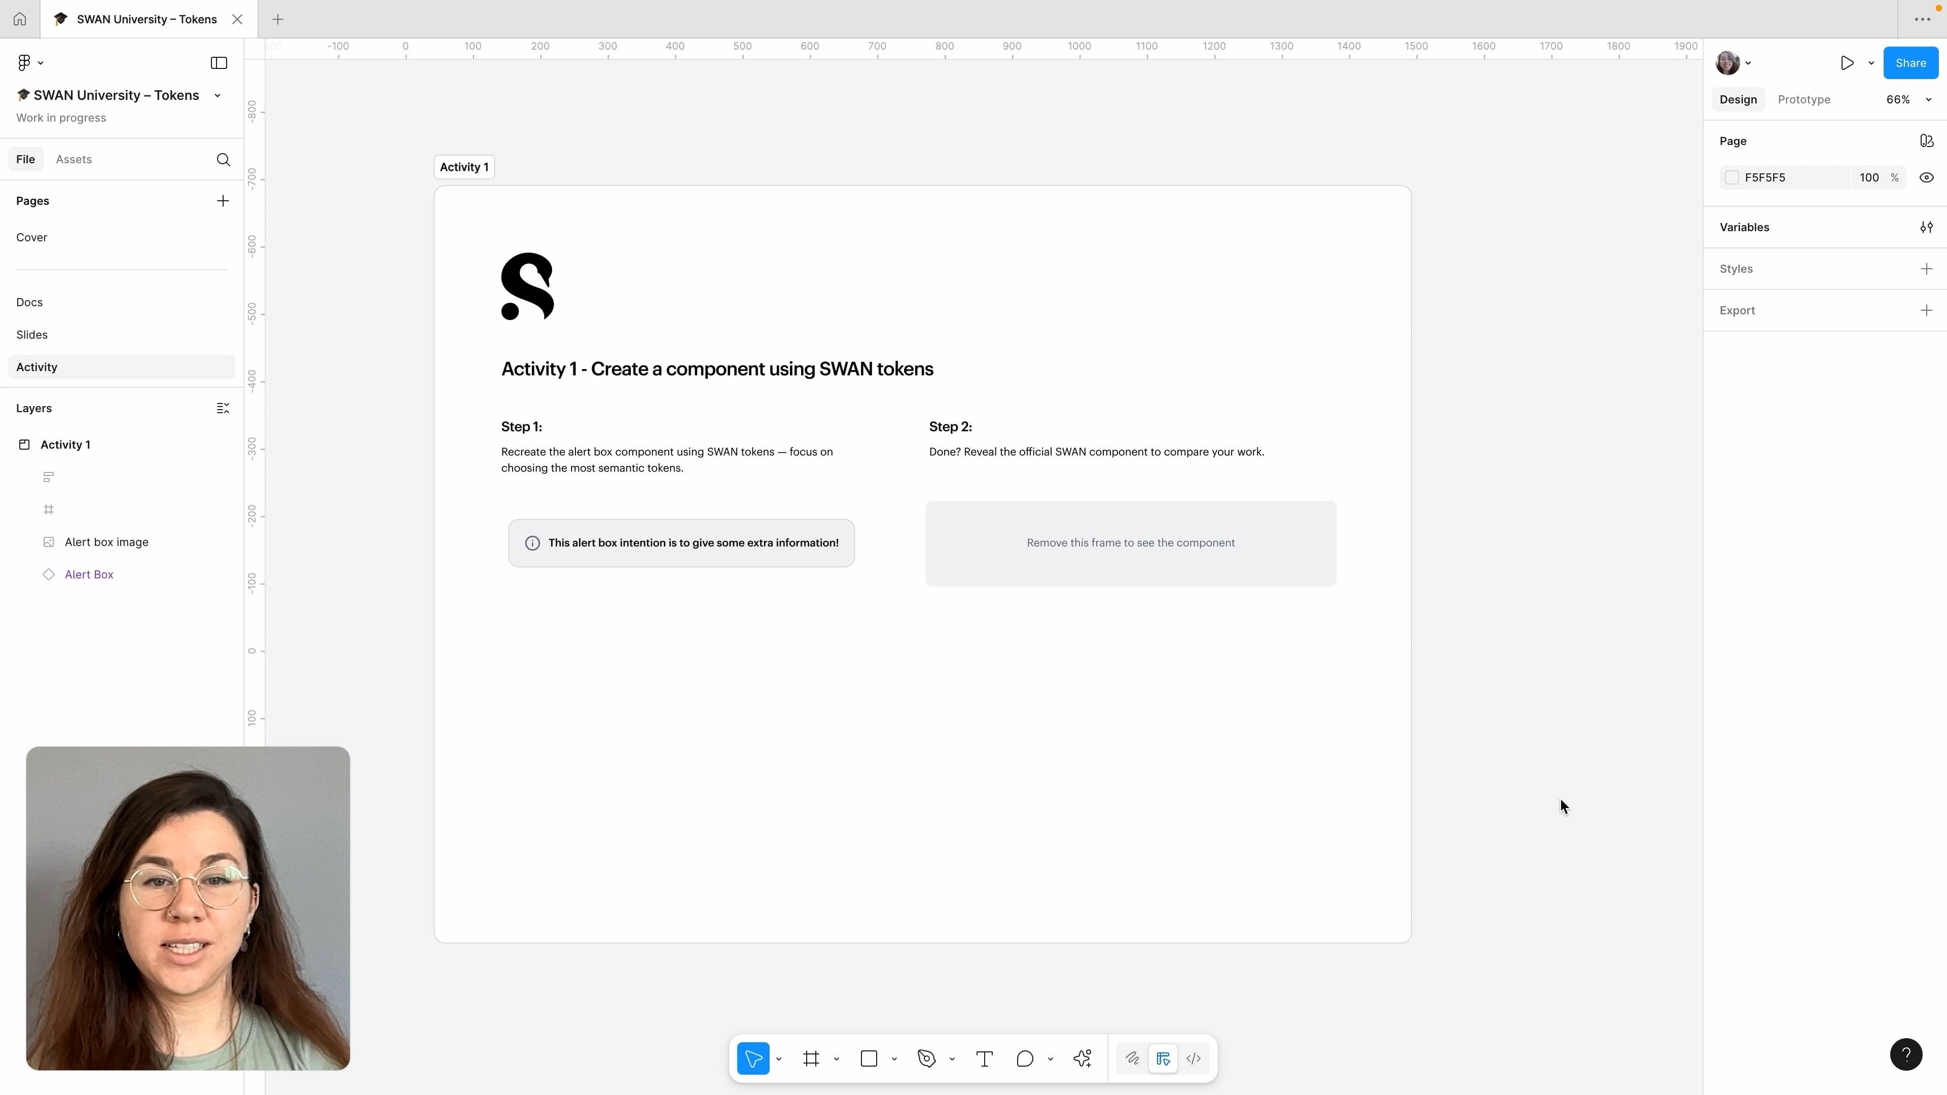Add a new page
Image resolution: width=1947 pixels, height=1095 pixels.
point(223,201)
